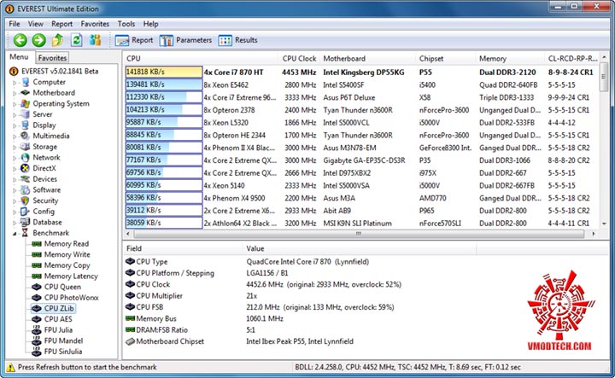Select FPU Julia benchmark
The image size is (615, 378).
pos(58,330)
